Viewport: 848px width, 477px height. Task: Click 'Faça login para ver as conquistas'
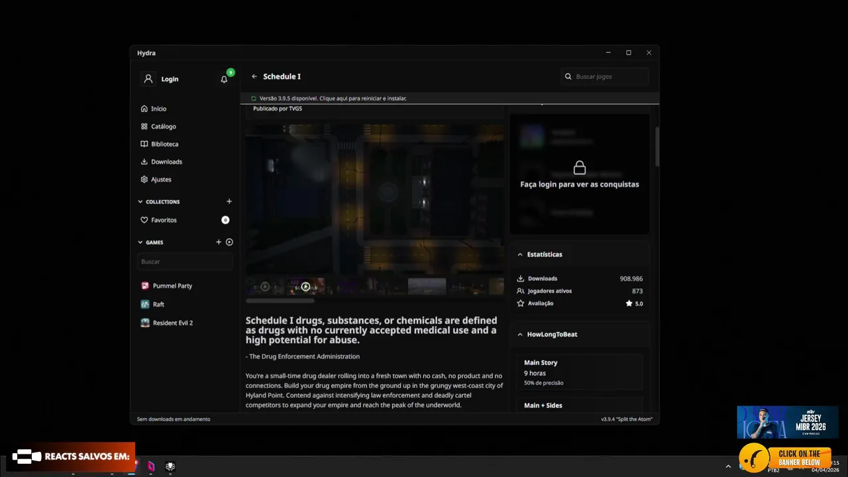tap(580, 184)
